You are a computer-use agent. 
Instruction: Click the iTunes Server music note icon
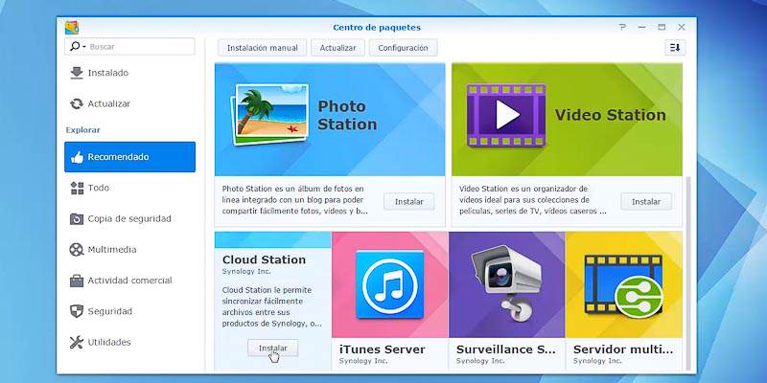click(390, 284)
